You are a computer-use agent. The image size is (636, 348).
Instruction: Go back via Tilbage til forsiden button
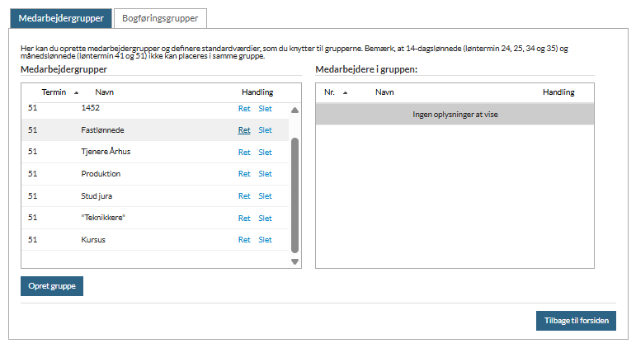click(x=576, y=321)
